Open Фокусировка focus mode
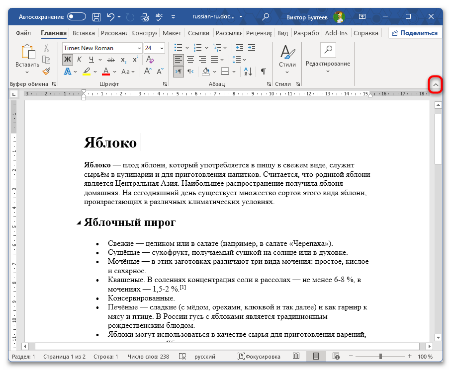The image size is (451, 370). pyautogui.click(x=259, y=357)
